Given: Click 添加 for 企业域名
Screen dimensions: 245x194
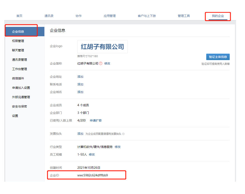Looking at the screenshot, I should click(80, 92).
